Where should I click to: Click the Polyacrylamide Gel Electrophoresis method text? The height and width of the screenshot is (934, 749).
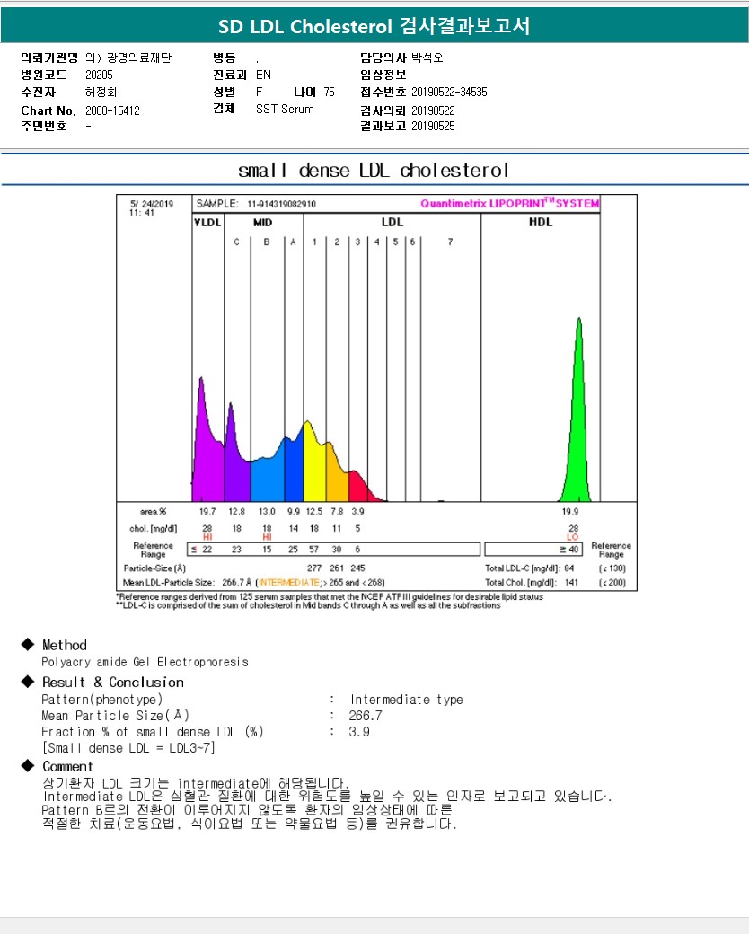pyautogui.click(x=145, y=662)
